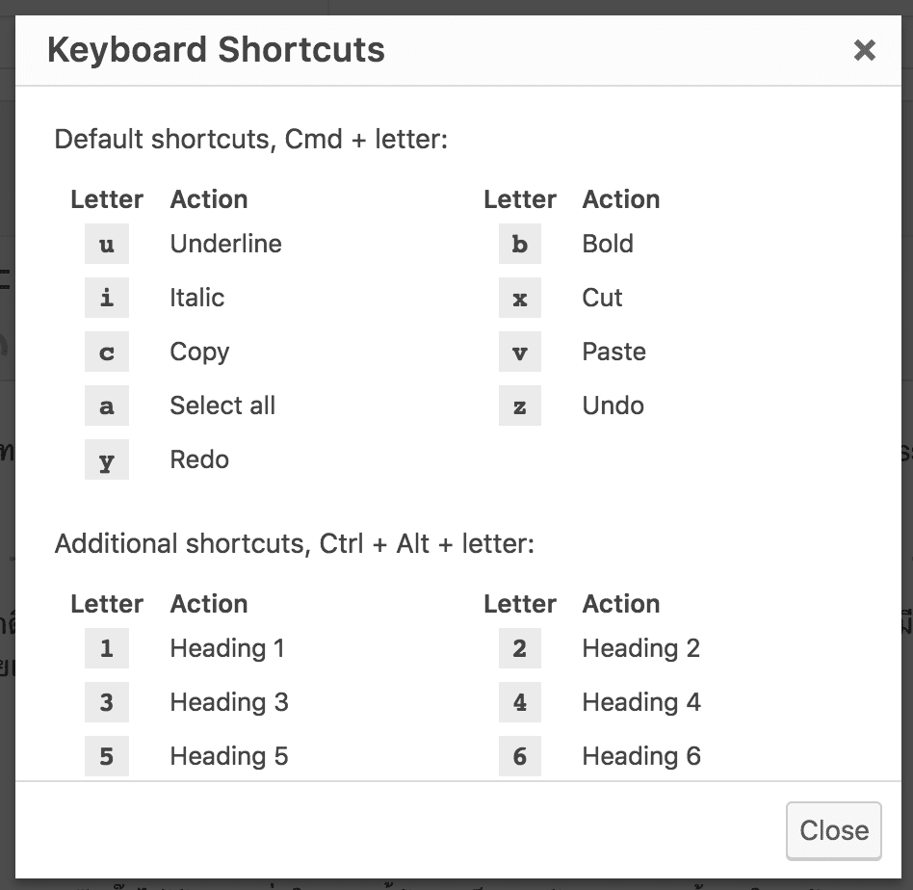Image resolution: width=913 pixels, height=890 pixels.
Task: Click the '2' Heading 2 key badge
Action: [x=520, y=649]
